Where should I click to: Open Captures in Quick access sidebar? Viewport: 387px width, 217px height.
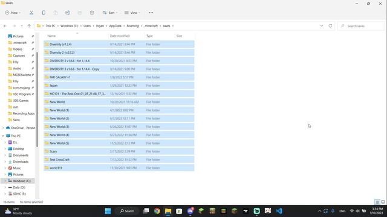coord(19,55)
